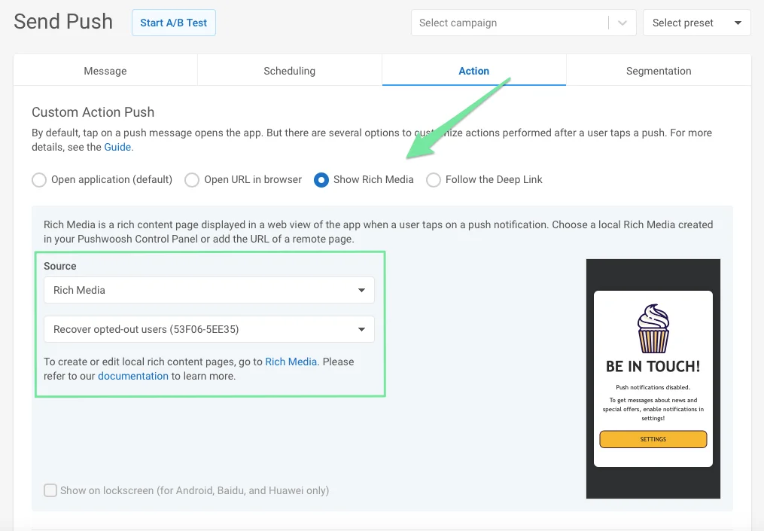Click the cupcake icon in the preview
Image resolution: width=764 pixels, height=531 pixels.
click(653, 329)
